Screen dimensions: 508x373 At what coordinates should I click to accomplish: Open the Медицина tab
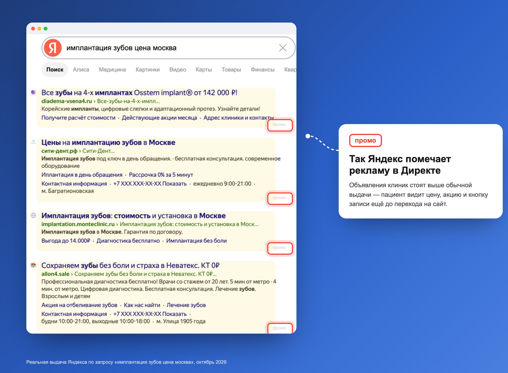(x=112, y=69)
